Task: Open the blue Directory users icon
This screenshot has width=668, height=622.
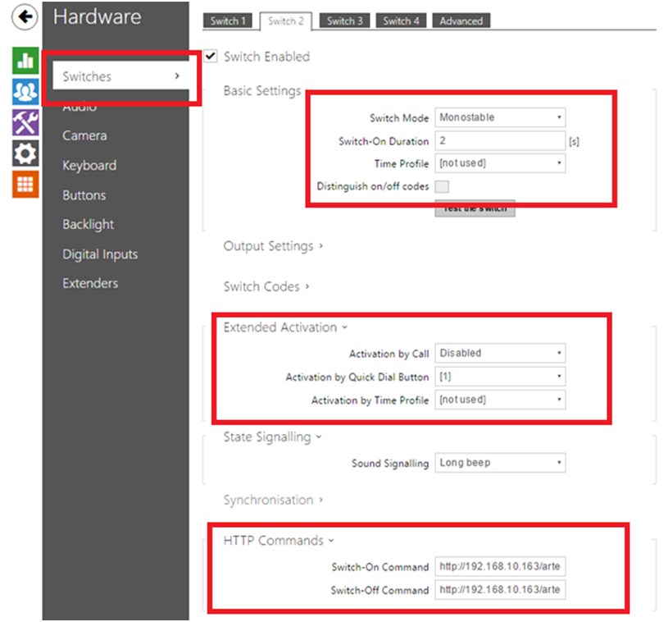Action: pos(25,91)
